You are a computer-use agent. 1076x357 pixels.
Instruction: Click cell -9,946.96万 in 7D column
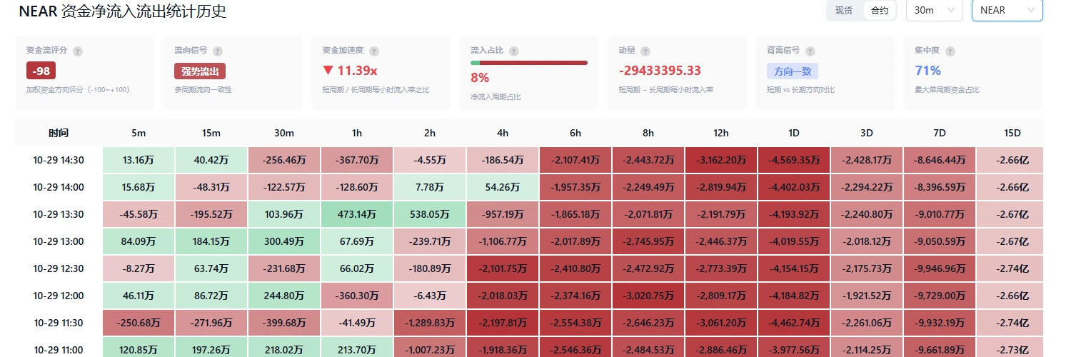pyautogui.click(x=940, y=268)
